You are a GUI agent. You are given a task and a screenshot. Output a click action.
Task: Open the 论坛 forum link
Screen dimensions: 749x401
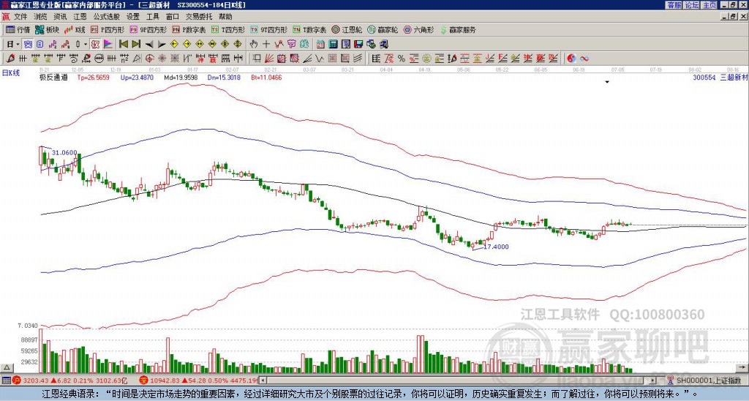(x=691, y=5)
